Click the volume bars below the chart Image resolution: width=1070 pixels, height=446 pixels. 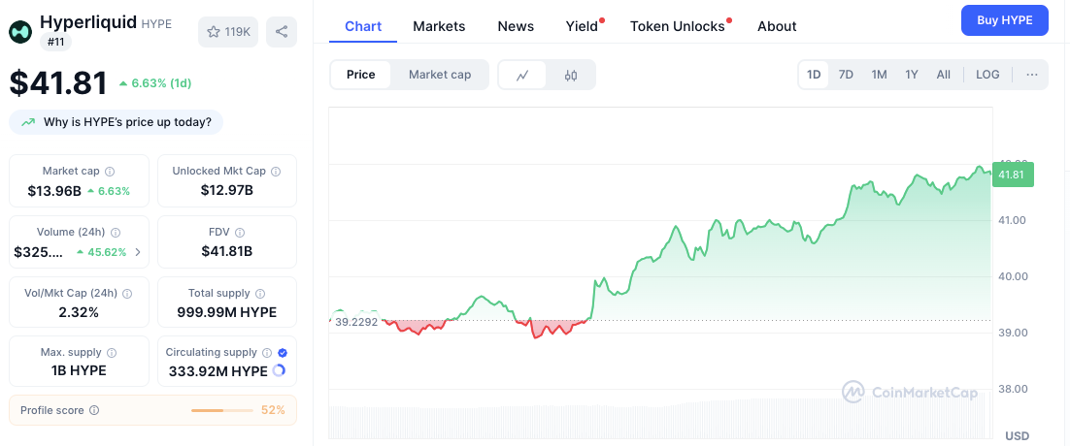point(659,415)
